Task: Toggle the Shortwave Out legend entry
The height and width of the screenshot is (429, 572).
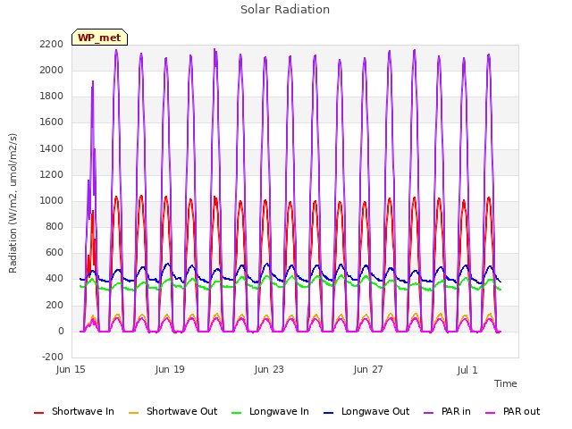Action: point(172,411)
